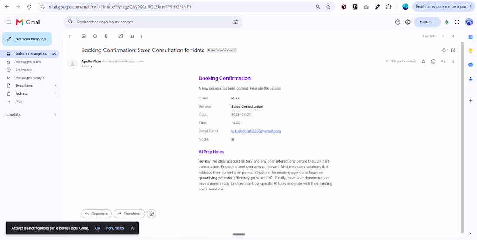Show search options in search bar

[235, 22]
